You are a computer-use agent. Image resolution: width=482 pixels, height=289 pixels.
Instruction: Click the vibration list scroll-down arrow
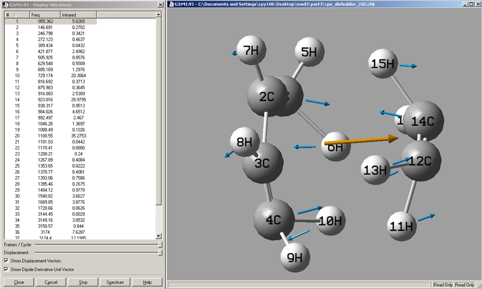pos(159,236)
